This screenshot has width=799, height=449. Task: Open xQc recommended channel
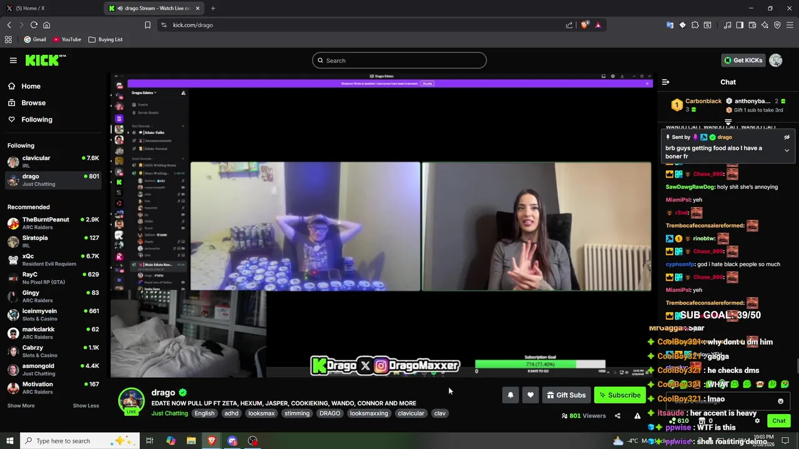click(x=52, y=259)
